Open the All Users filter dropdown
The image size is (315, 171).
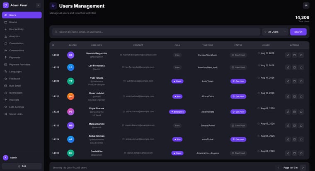pyautogui.click(x=275, y=32)
